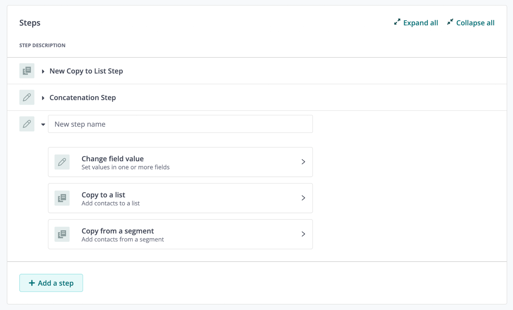Select Copy from a segment option
The height and width of the screenshot is (310, 513).
[x=180, y=234]
